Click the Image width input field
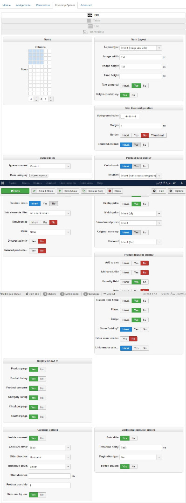Viewport: 186px width, 503px height. coord(141,57)
